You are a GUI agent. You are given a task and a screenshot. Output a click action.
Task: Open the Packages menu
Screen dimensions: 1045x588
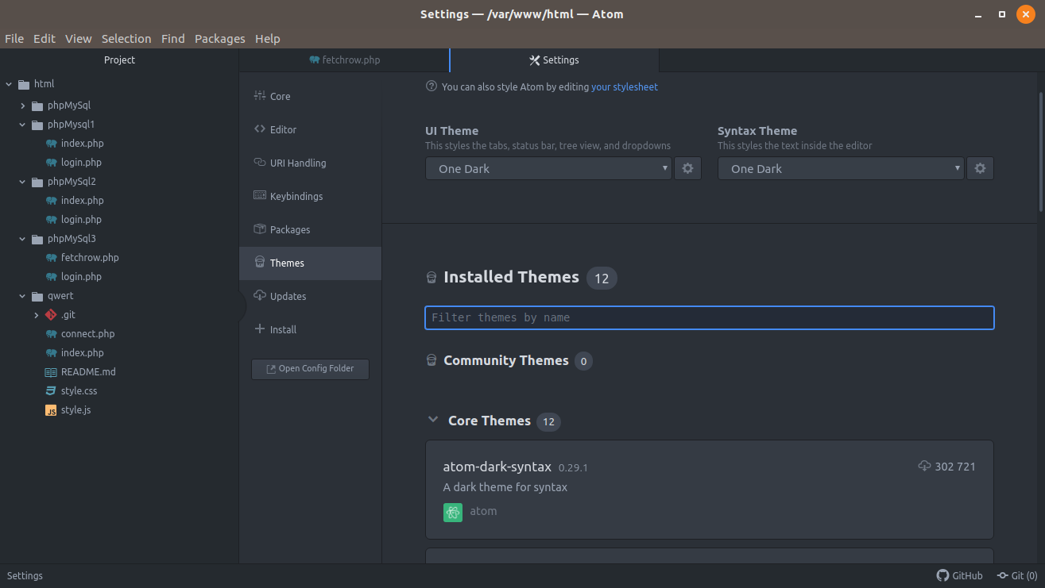220,38
